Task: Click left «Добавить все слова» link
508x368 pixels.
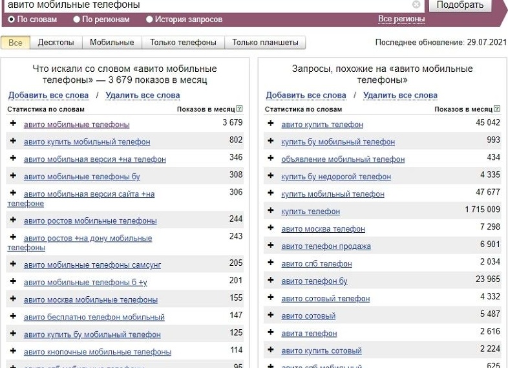Action: [x=48, y=95]
